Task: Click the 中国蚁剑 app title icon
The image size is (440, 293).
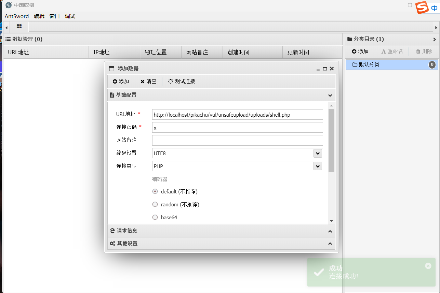Action: [x=9, y=5]
